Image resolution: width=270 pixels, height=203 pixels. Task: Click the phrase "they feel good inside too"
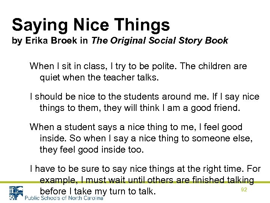click(x=91, y=150)
